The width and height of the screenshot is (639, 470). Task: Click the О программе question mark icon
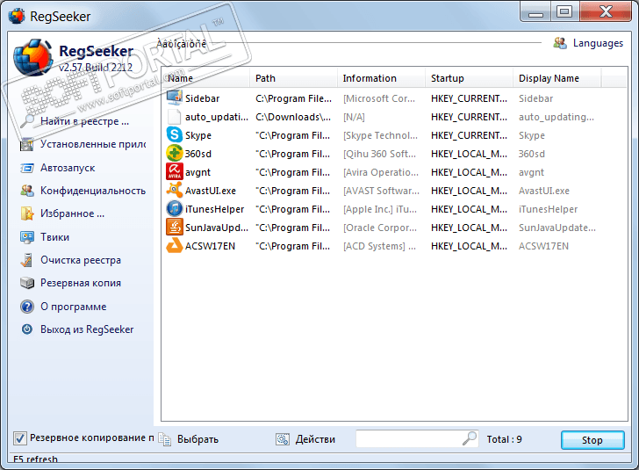(27, 307)
